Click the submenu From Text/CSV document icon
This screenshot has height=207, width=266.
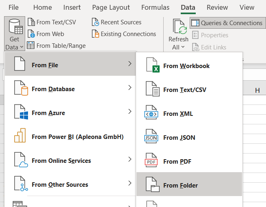[153, 89]
